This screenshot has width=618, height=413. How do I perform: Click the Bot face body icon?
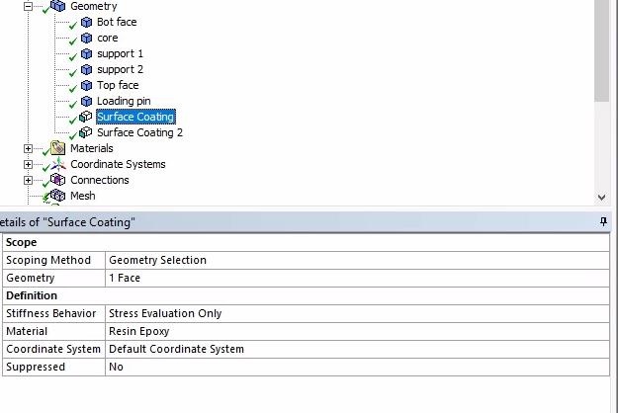click(x=86, y=22)
